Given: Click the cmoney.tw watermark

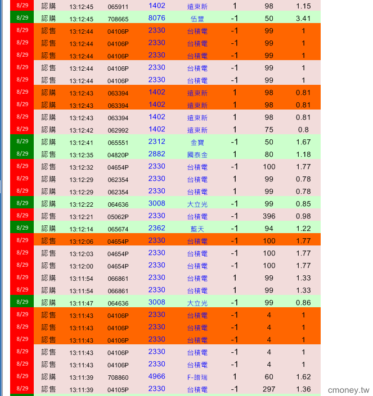Looking at the screenshot, I should 348,390.
